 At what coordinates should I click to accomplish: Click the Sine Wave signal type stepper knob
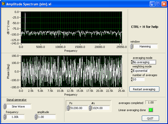5,106
